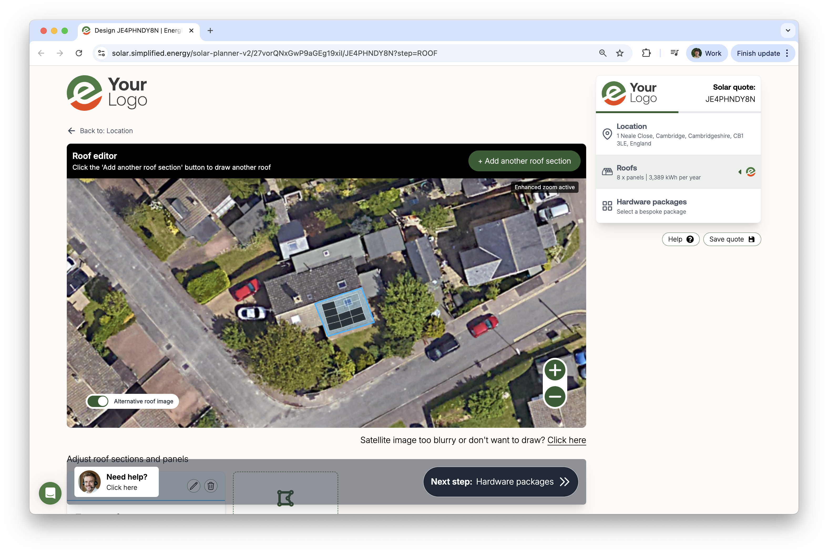Open Chrome three-dot menu
This screenshot has height=553, width=828.
[787, 53]
